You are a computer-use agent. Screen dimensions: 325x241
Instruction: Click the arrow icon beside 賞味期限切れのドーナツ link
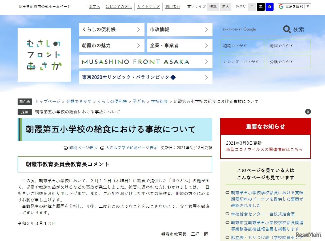(x=227, y=193)
